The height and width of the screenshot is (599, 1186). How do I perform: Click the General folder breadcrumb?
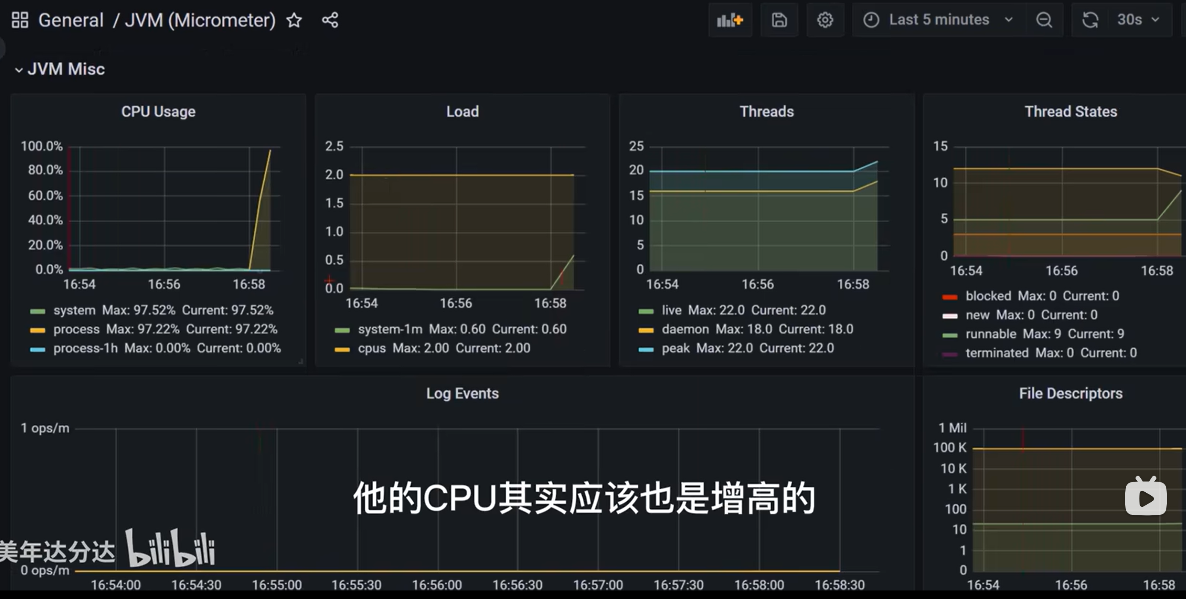coord(71,20)
